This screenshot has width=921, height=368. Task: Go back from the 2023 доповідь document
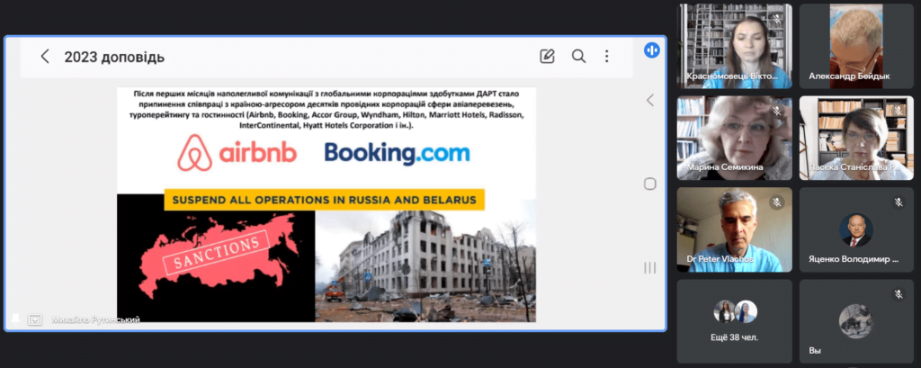click(45, 57)
